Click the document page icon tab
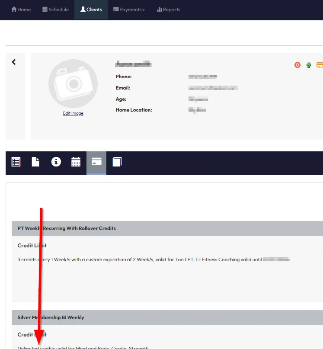 tap(35, 162)
